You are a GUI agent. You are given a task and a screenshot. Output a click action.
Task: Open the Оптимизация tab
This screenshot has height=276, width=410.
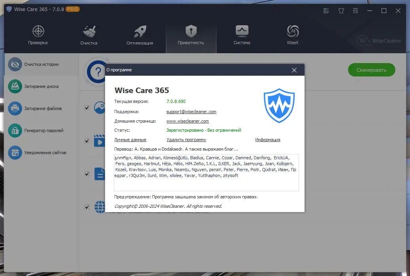tap(140, 35)
